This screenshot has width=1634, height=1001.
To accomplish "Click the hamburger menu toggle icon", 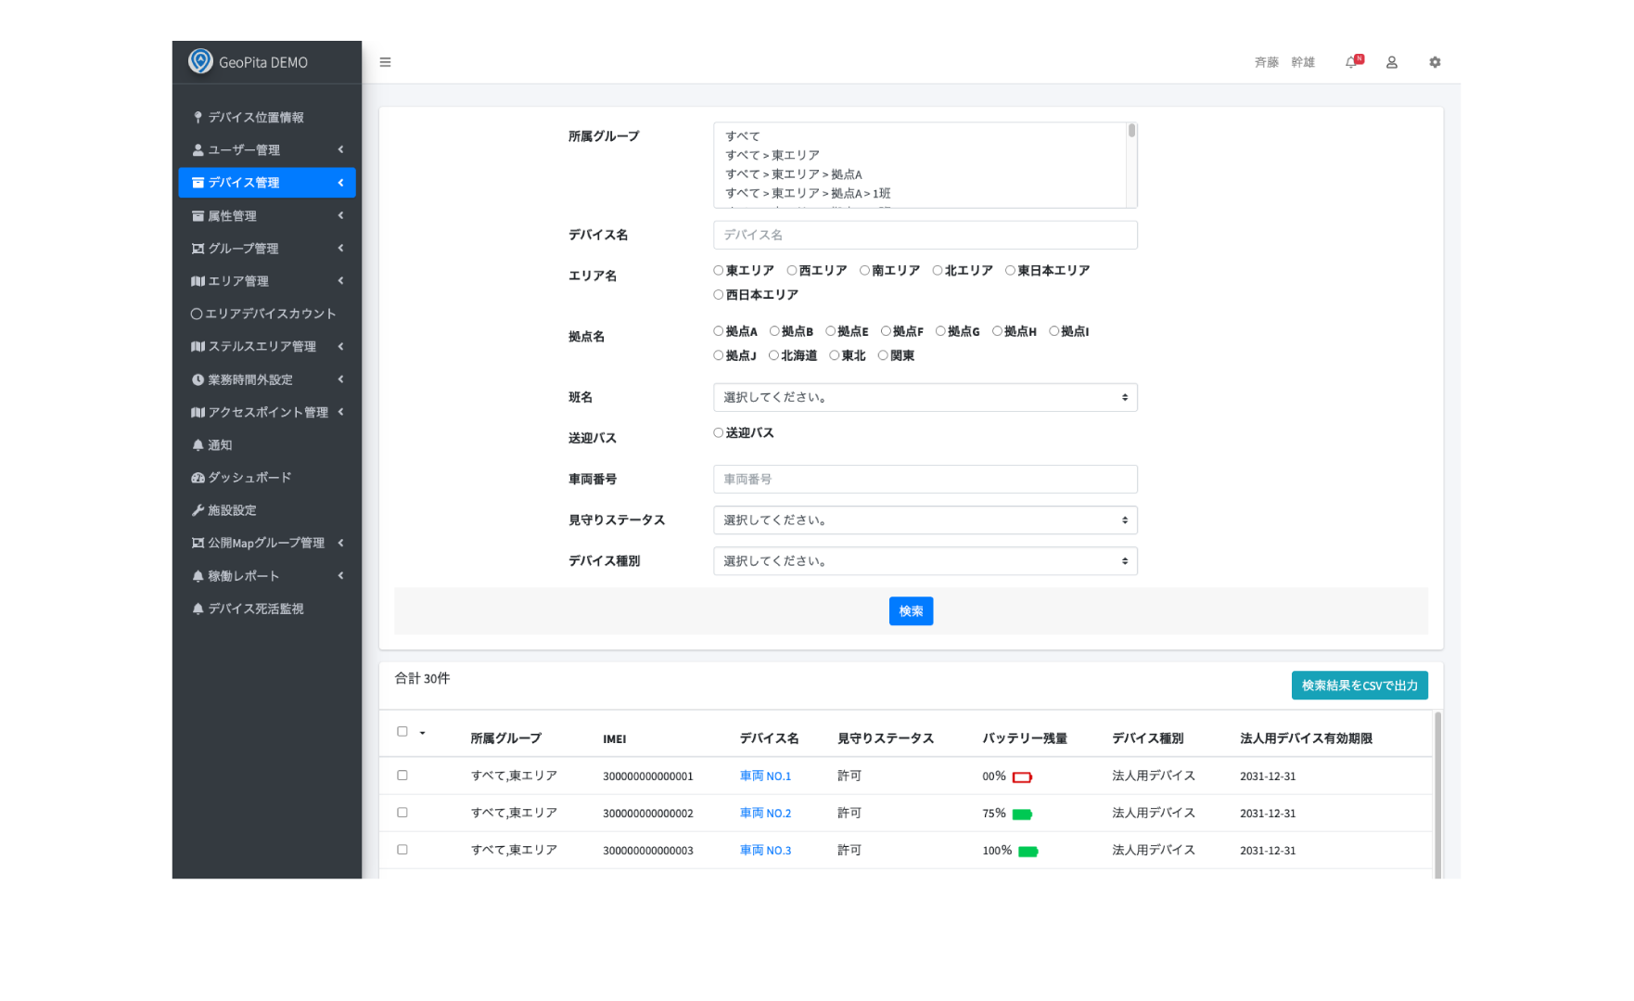I will pyautogui.click(x=385, y=62).
